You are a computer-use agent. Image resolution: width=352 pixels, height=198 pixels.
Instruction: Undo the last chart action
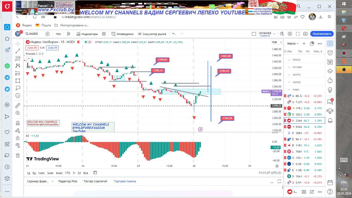174,34
